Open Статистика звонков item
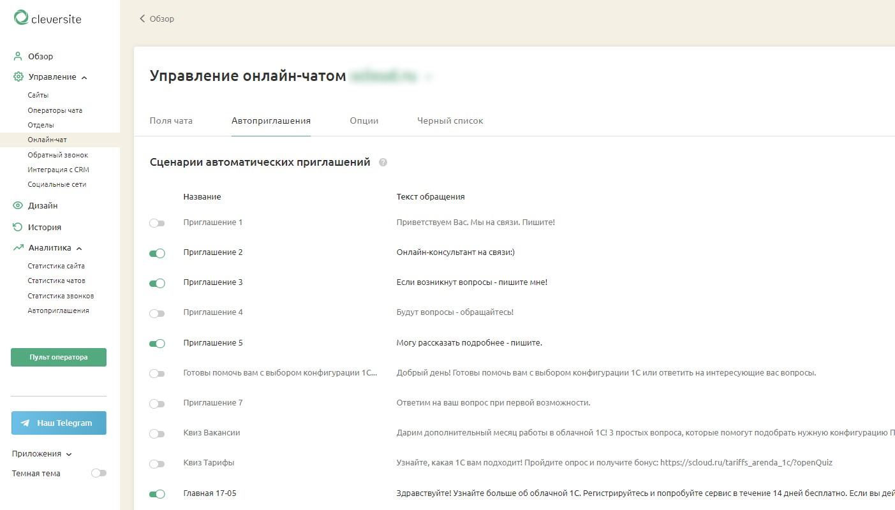Screen dimensions: 895x510 [x=61, y=296]
